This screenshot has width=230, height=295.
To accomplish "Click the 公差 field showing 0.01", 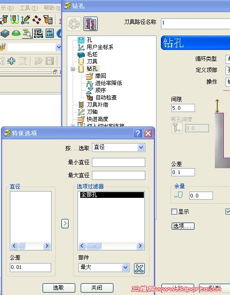I will 30,267.
